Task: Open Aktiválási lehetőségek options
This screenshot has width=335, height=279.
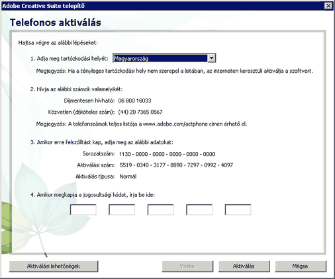Action: pyautogui.click(x=54, y=266)
